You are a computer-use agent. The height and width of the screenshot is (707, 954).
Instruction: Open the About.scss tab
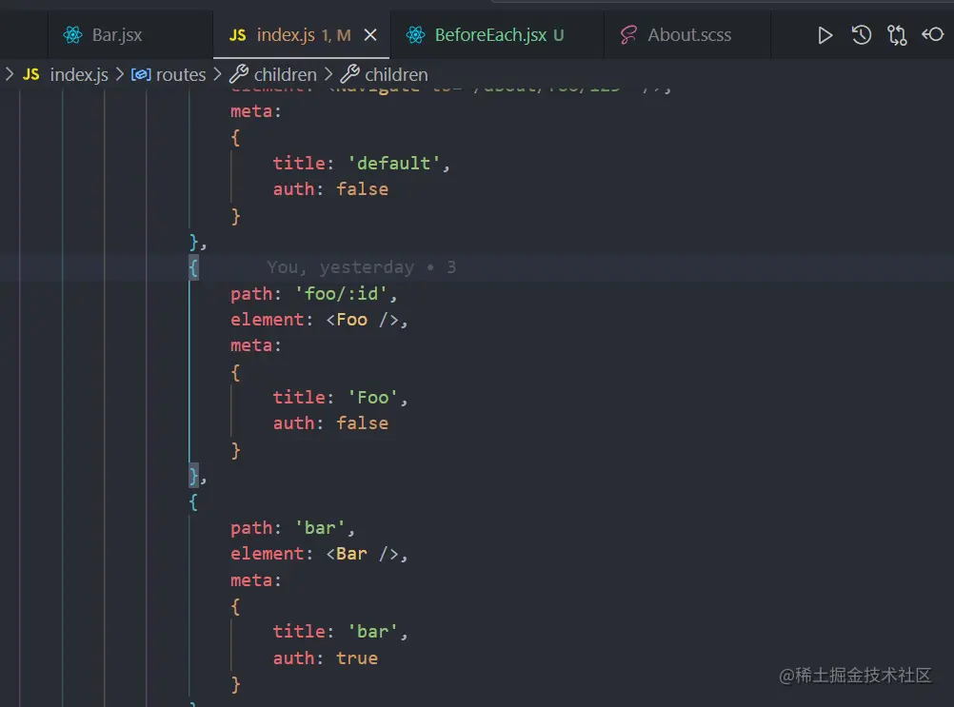click(688, 34)
